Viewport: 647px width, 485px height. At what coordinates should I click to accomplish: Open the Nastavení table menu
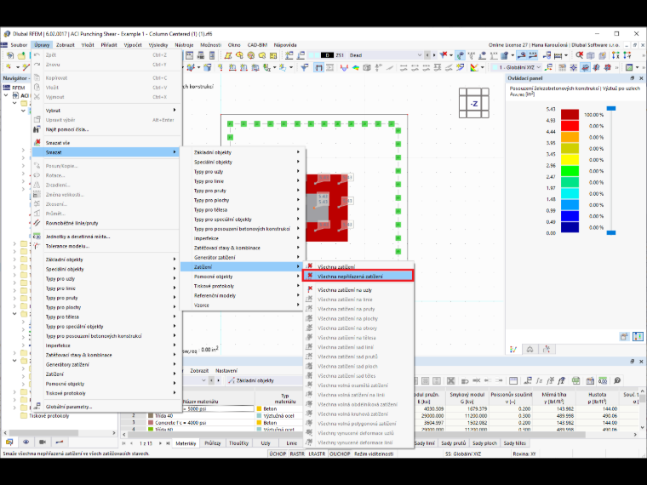coord(226,370)
